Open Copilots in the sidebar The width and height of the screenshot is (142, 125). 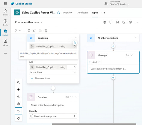tap(5, 32)
